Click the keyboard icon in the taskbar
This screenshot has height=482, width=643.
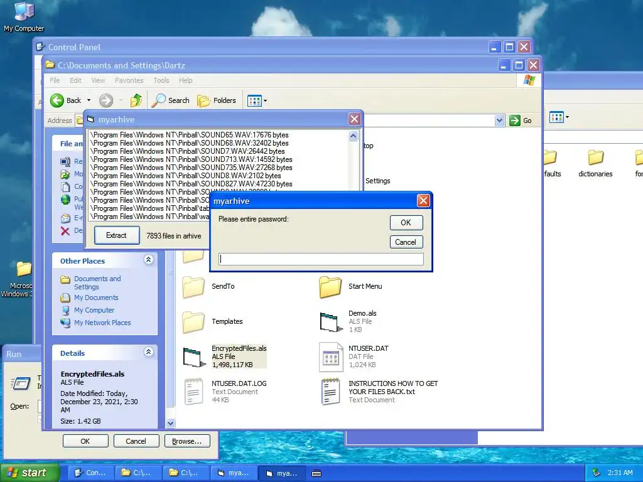316,473
